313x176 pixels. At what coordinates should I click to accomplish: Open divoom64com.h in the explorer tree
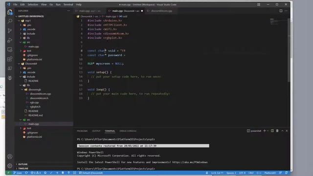point(39,98)
